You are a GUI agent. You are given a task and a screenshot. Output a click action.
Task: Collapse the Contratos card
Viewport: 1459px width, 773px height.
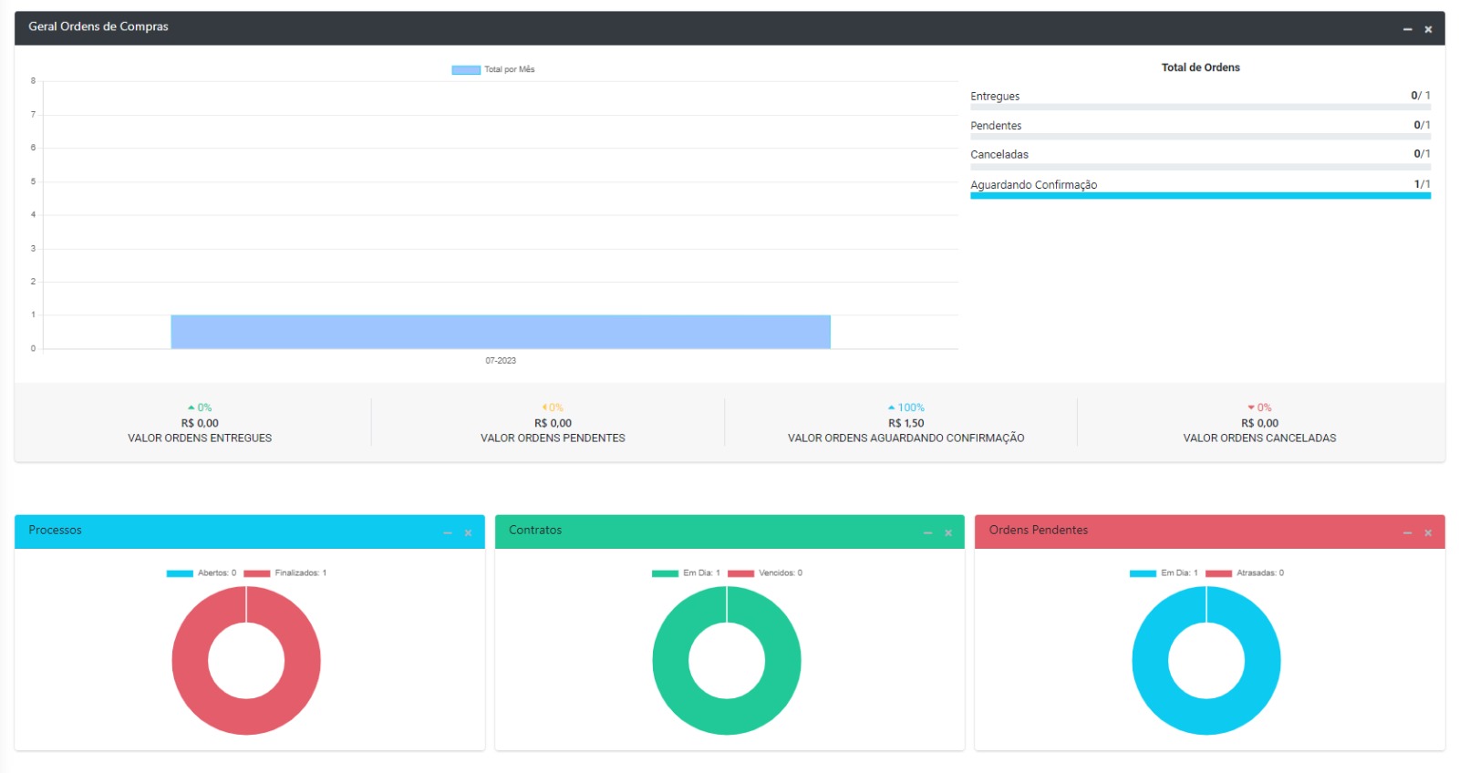tap(927, 533)
